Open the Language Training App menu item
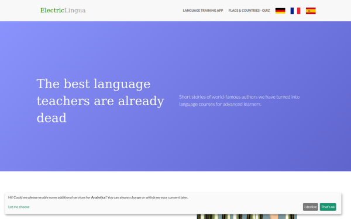This screenshot has height=219, width=351. click(203, 11)
